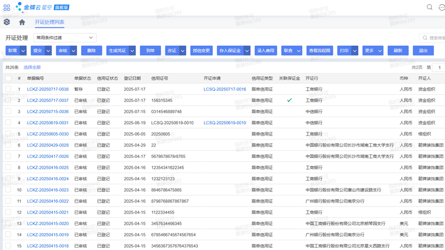The image size is (445, 250).
Task: Tick the checkbox for row 5
Action: click(8, 134)
